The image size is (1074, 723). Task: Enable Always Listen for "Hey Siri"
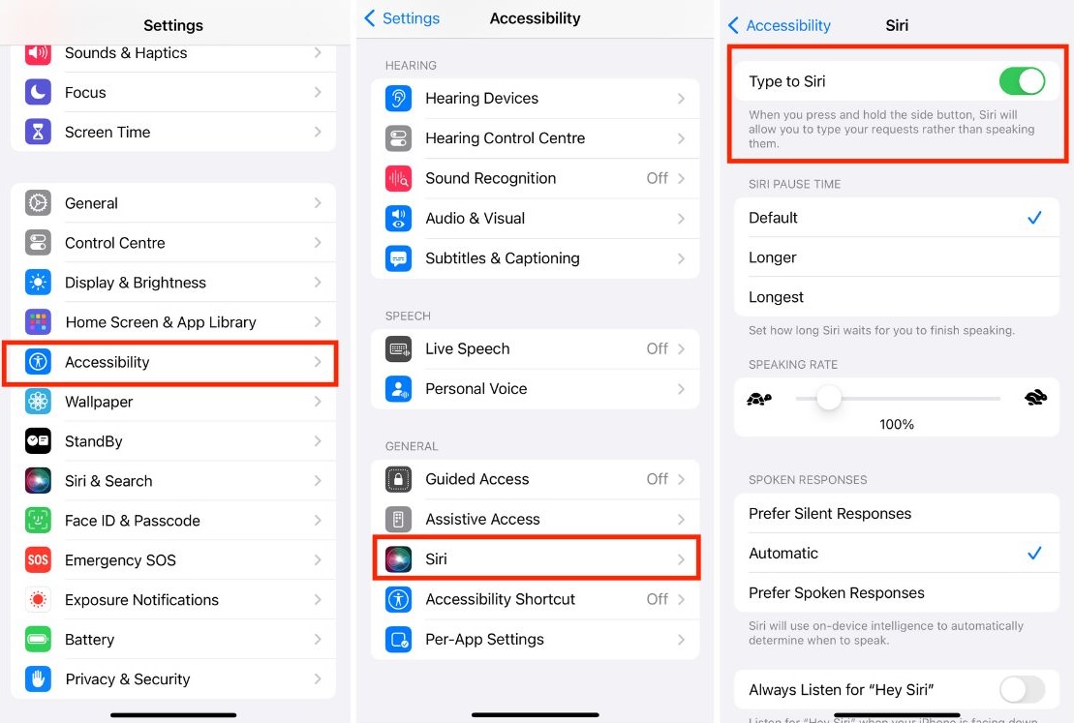click(x=1022, y=689)
